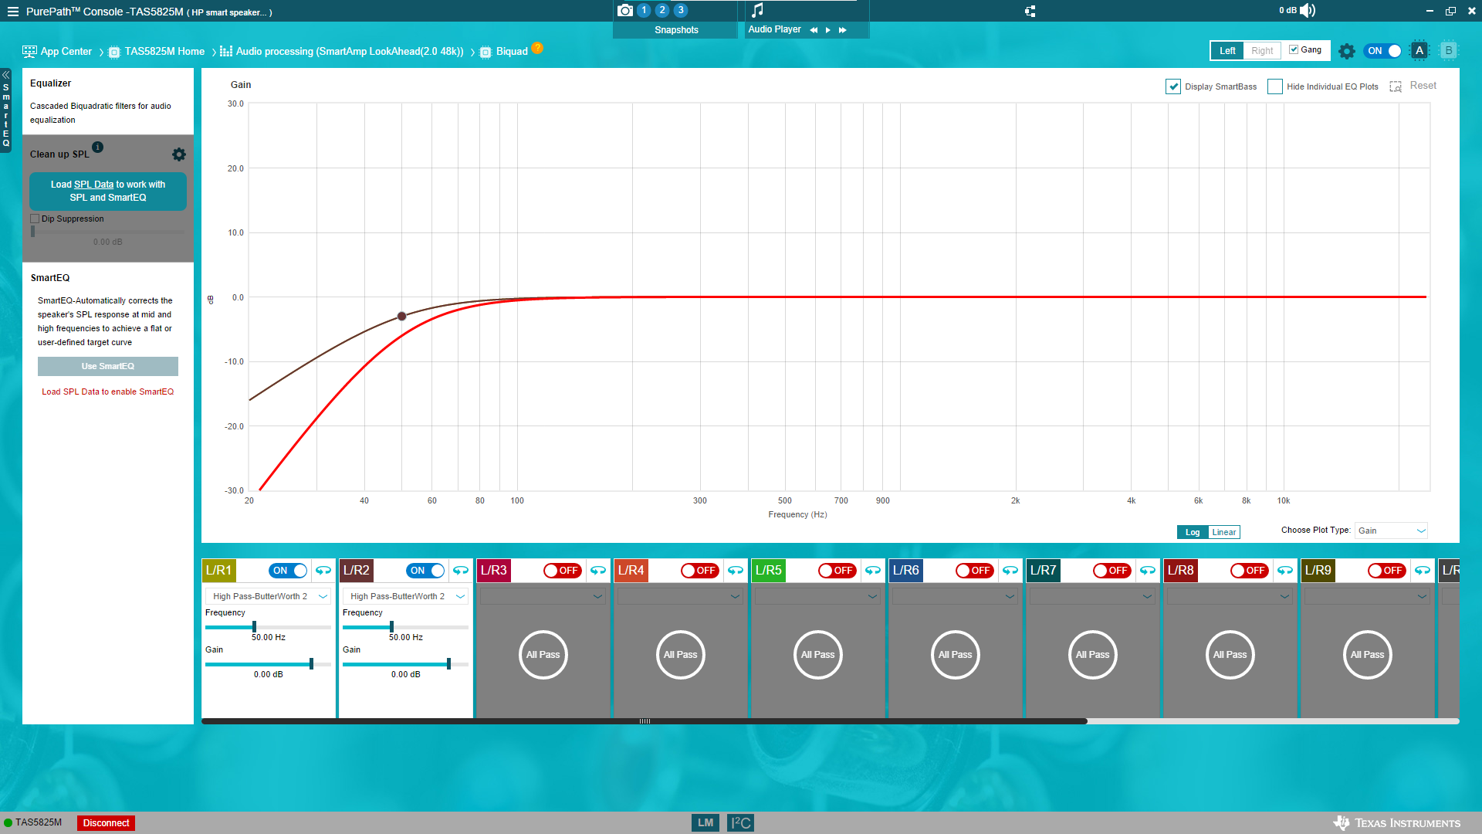1482x834 pixels.
Task: Click the Clean up SPL info icon
Action: pyautogui.click(x=98, y=147)
